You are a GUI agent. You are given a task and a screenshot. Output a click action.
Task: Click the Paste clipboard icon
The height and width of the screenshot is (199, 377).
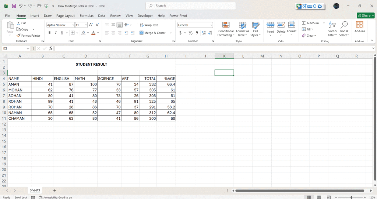click(10, 25)
